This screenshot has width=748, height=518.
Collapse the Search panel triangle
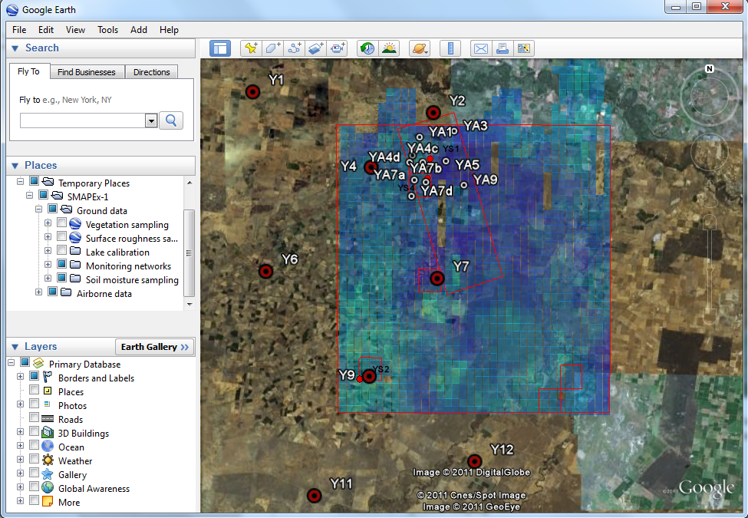[15, 48]
